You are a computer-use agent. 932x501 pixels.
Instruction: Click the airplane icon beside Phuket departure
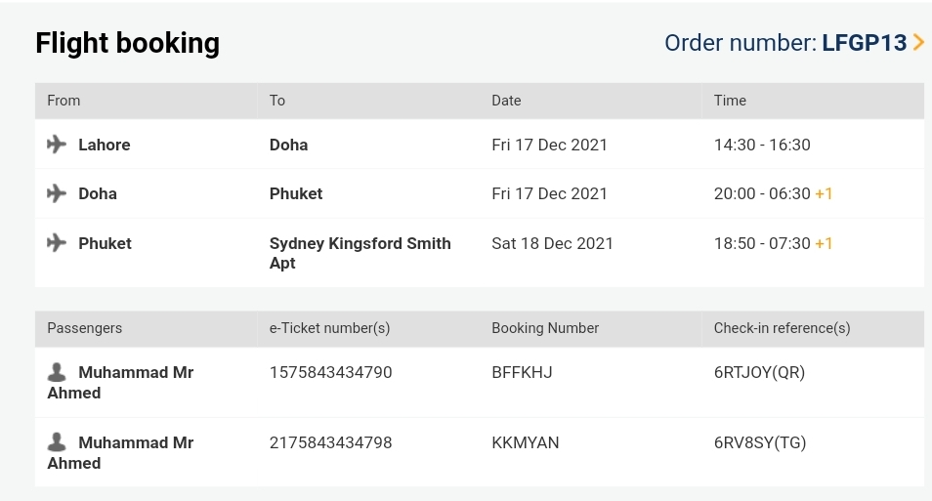[x=57, y=243]
